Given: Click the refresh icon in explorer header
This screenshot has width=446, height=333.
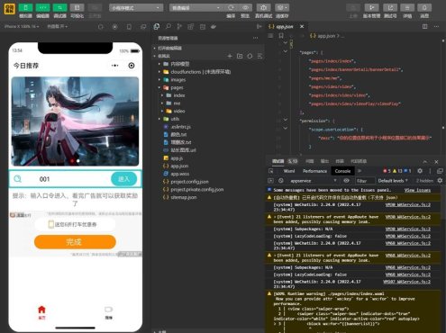Looking at the screenshot, I should 250,56.
